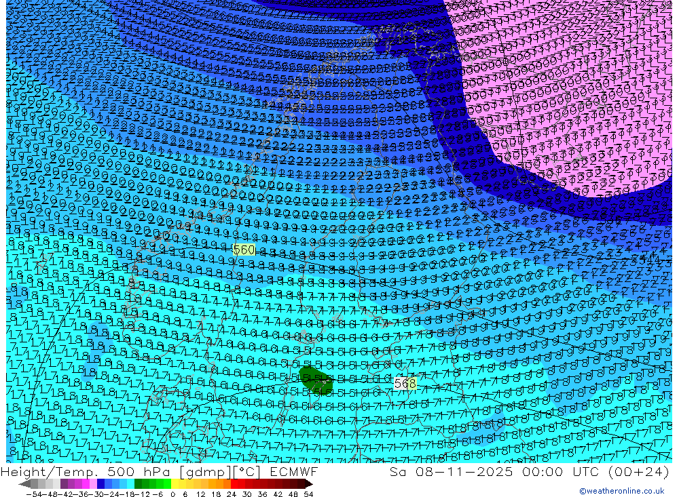The width and height of the screenshot is (679, 497).
Task: Click the dark green temperature patch on map
Action: pos(316,380)
